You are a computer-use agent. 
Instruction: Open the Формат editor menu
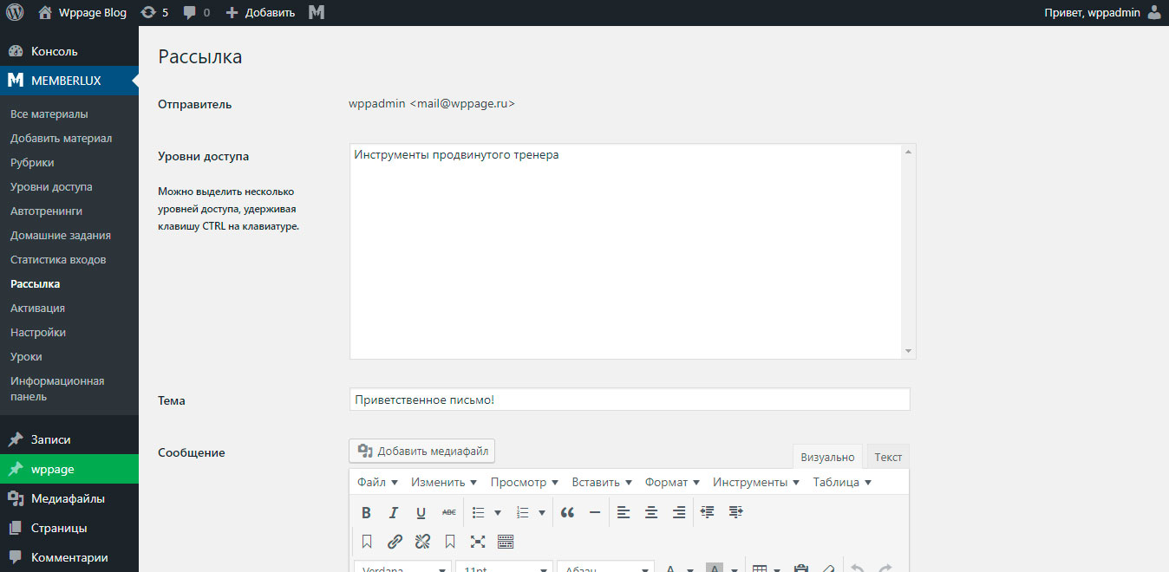[x=672, y=483]
